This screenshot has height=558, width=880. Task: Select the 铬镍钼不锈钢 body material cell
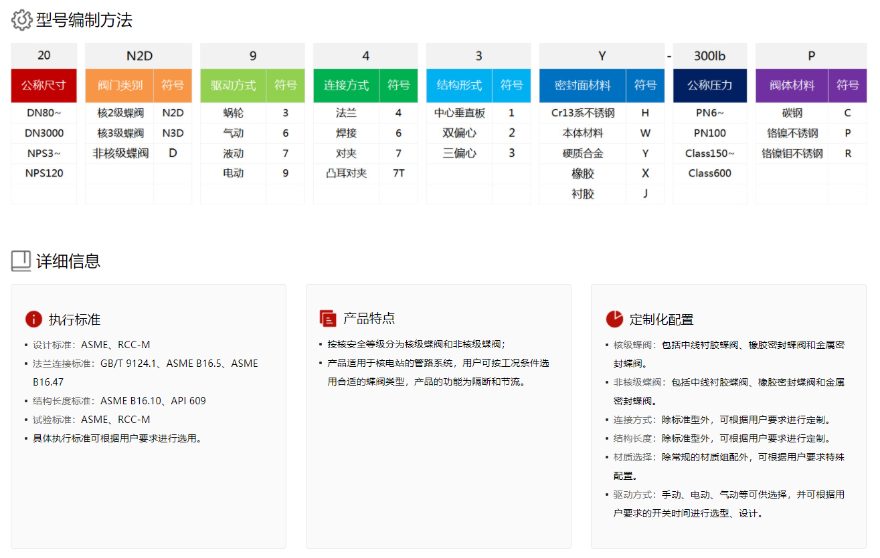(792, 153)
